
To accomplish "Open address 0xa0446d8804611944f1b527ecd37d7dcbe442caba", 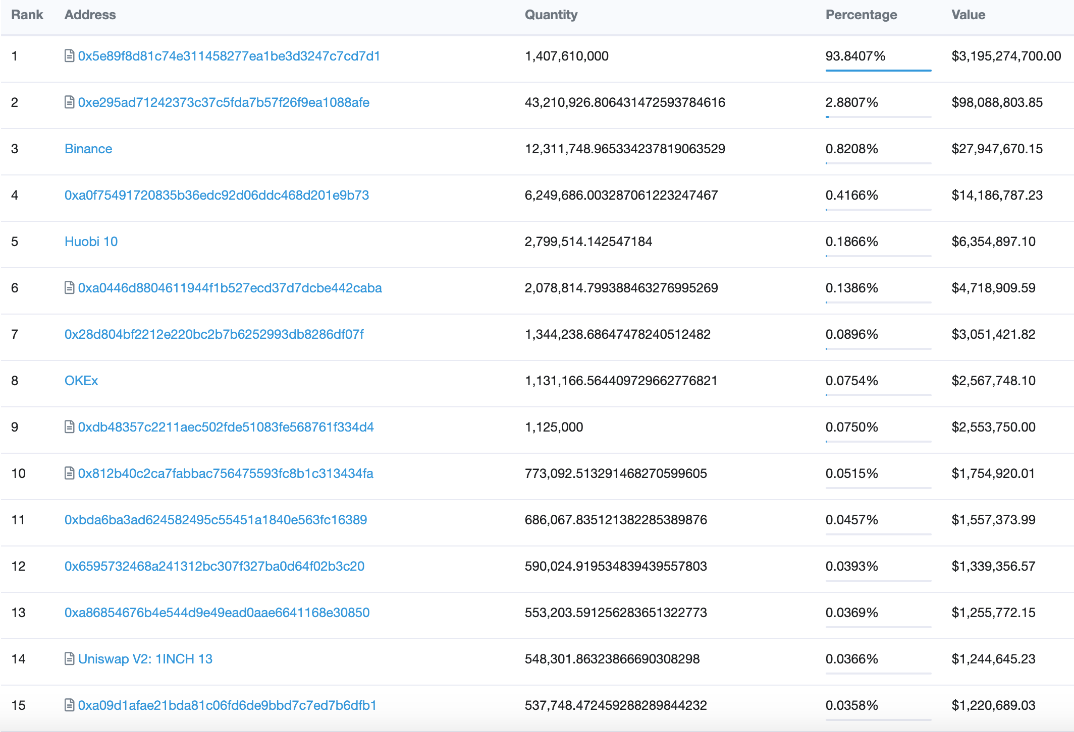I will click(230, 288).
